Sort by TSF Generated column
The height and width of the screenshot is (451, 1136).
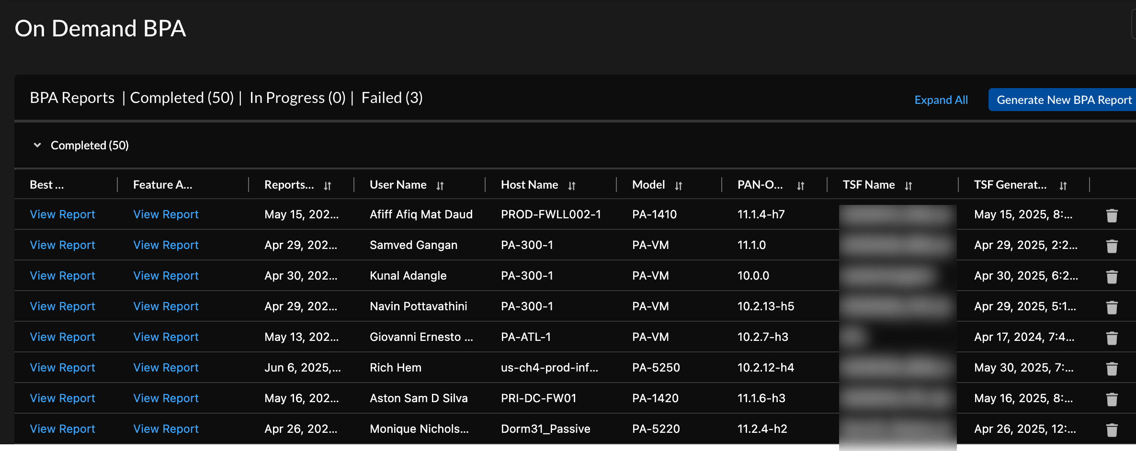[1063, 186]
